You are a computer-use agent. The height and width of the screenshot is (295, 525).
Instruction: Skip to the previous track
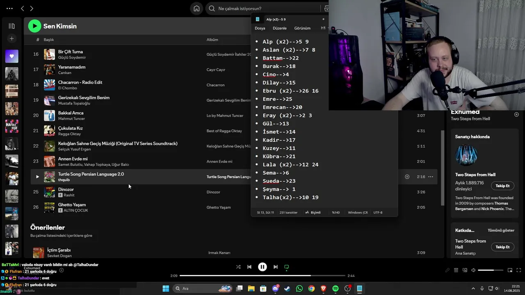(x=249, y=267)
